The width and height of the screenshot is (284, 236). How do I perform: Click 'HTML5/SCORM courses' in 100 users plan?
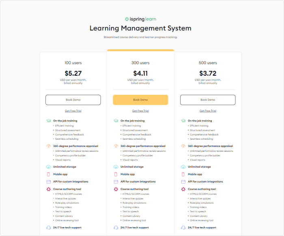69,194
